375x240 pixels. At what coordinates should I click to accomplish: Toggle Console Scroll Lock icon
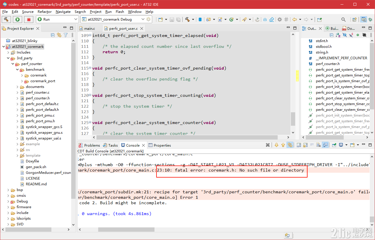pos(305,145)
